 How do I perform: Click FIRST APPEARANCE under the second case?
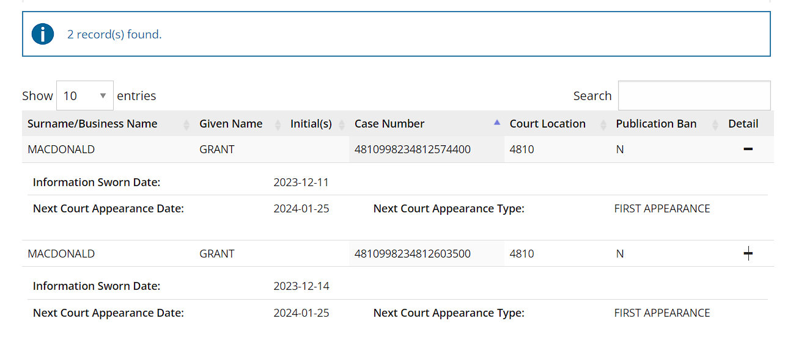(662, 313)
